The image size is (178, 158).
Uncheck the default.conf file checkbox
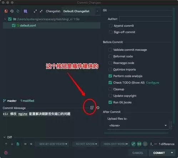pyautogui.click(x=14, y=25)
